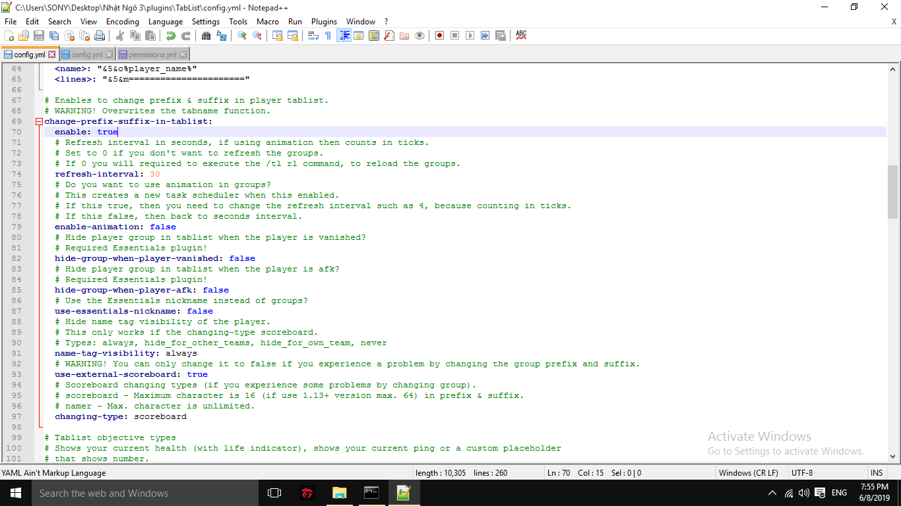Click the New file toolbar icon
This screenshot has height=506, width=901.
(9, 36)
